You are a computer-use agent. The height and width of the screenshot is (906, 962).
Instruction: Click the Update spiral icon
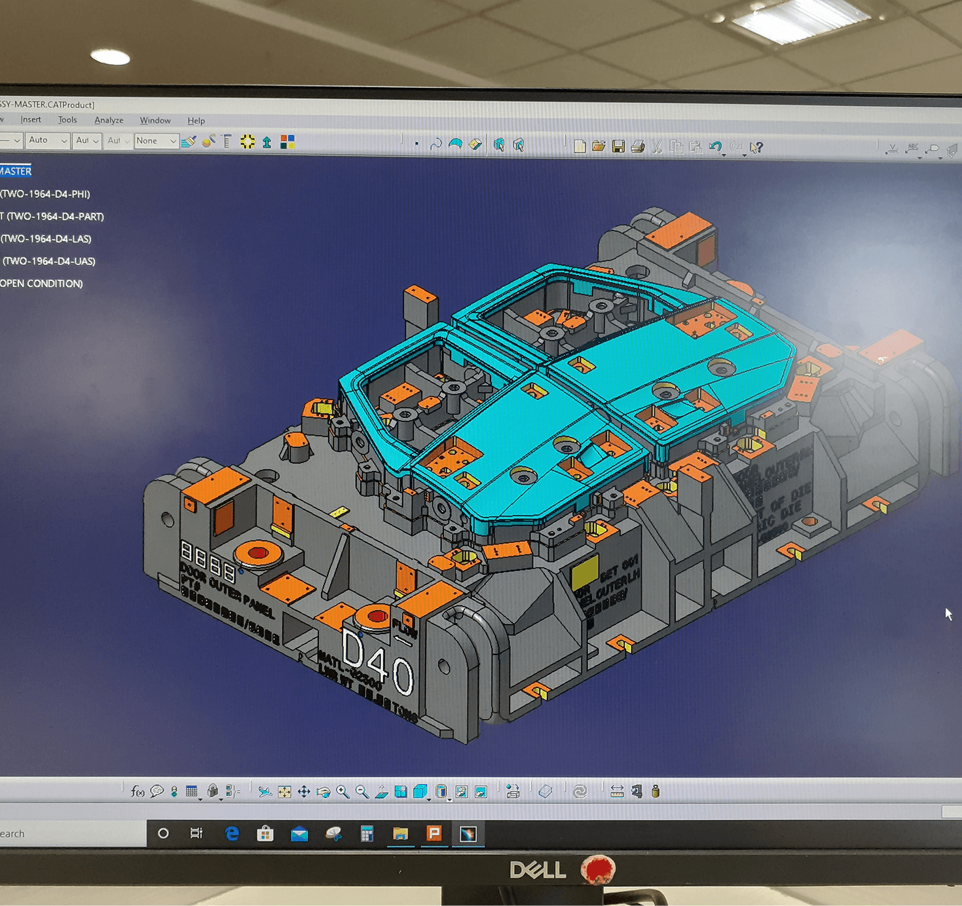pyautogui.click(x=580, y=792)
